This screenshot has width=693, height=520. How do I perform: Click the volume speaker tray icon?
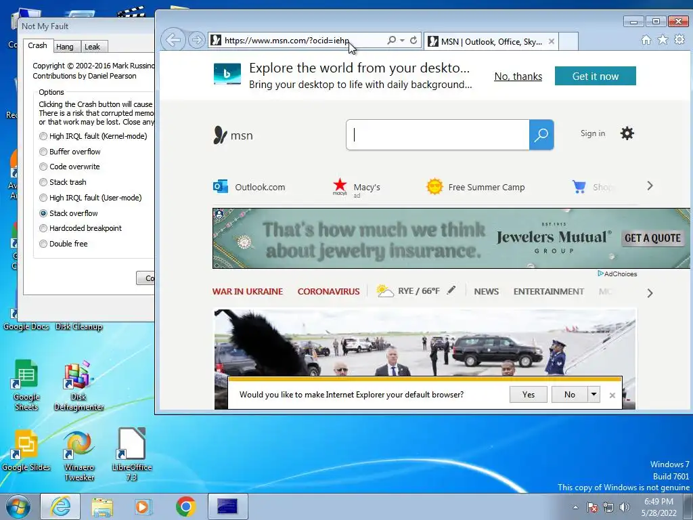tap(625, 507)
